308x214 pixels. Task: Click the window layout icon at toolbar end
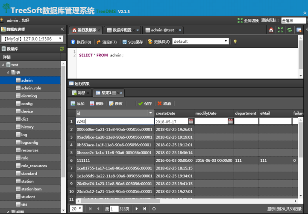point(299,30)
